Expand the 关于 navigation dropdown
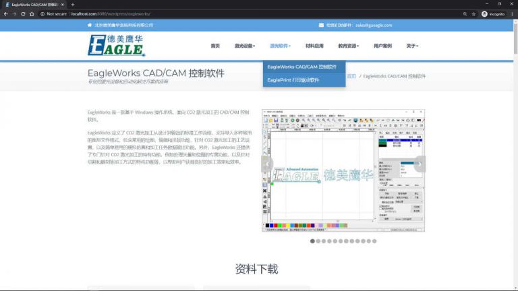 click(412, 46)
